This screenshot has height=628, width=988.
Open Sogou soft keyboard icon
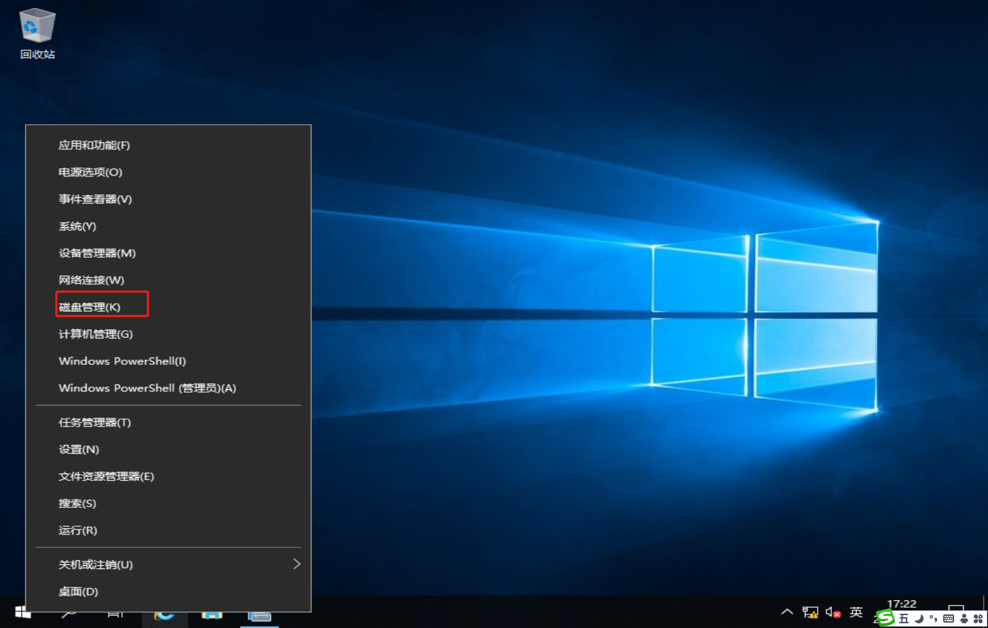pyautogui.click(x=949, y=619)
